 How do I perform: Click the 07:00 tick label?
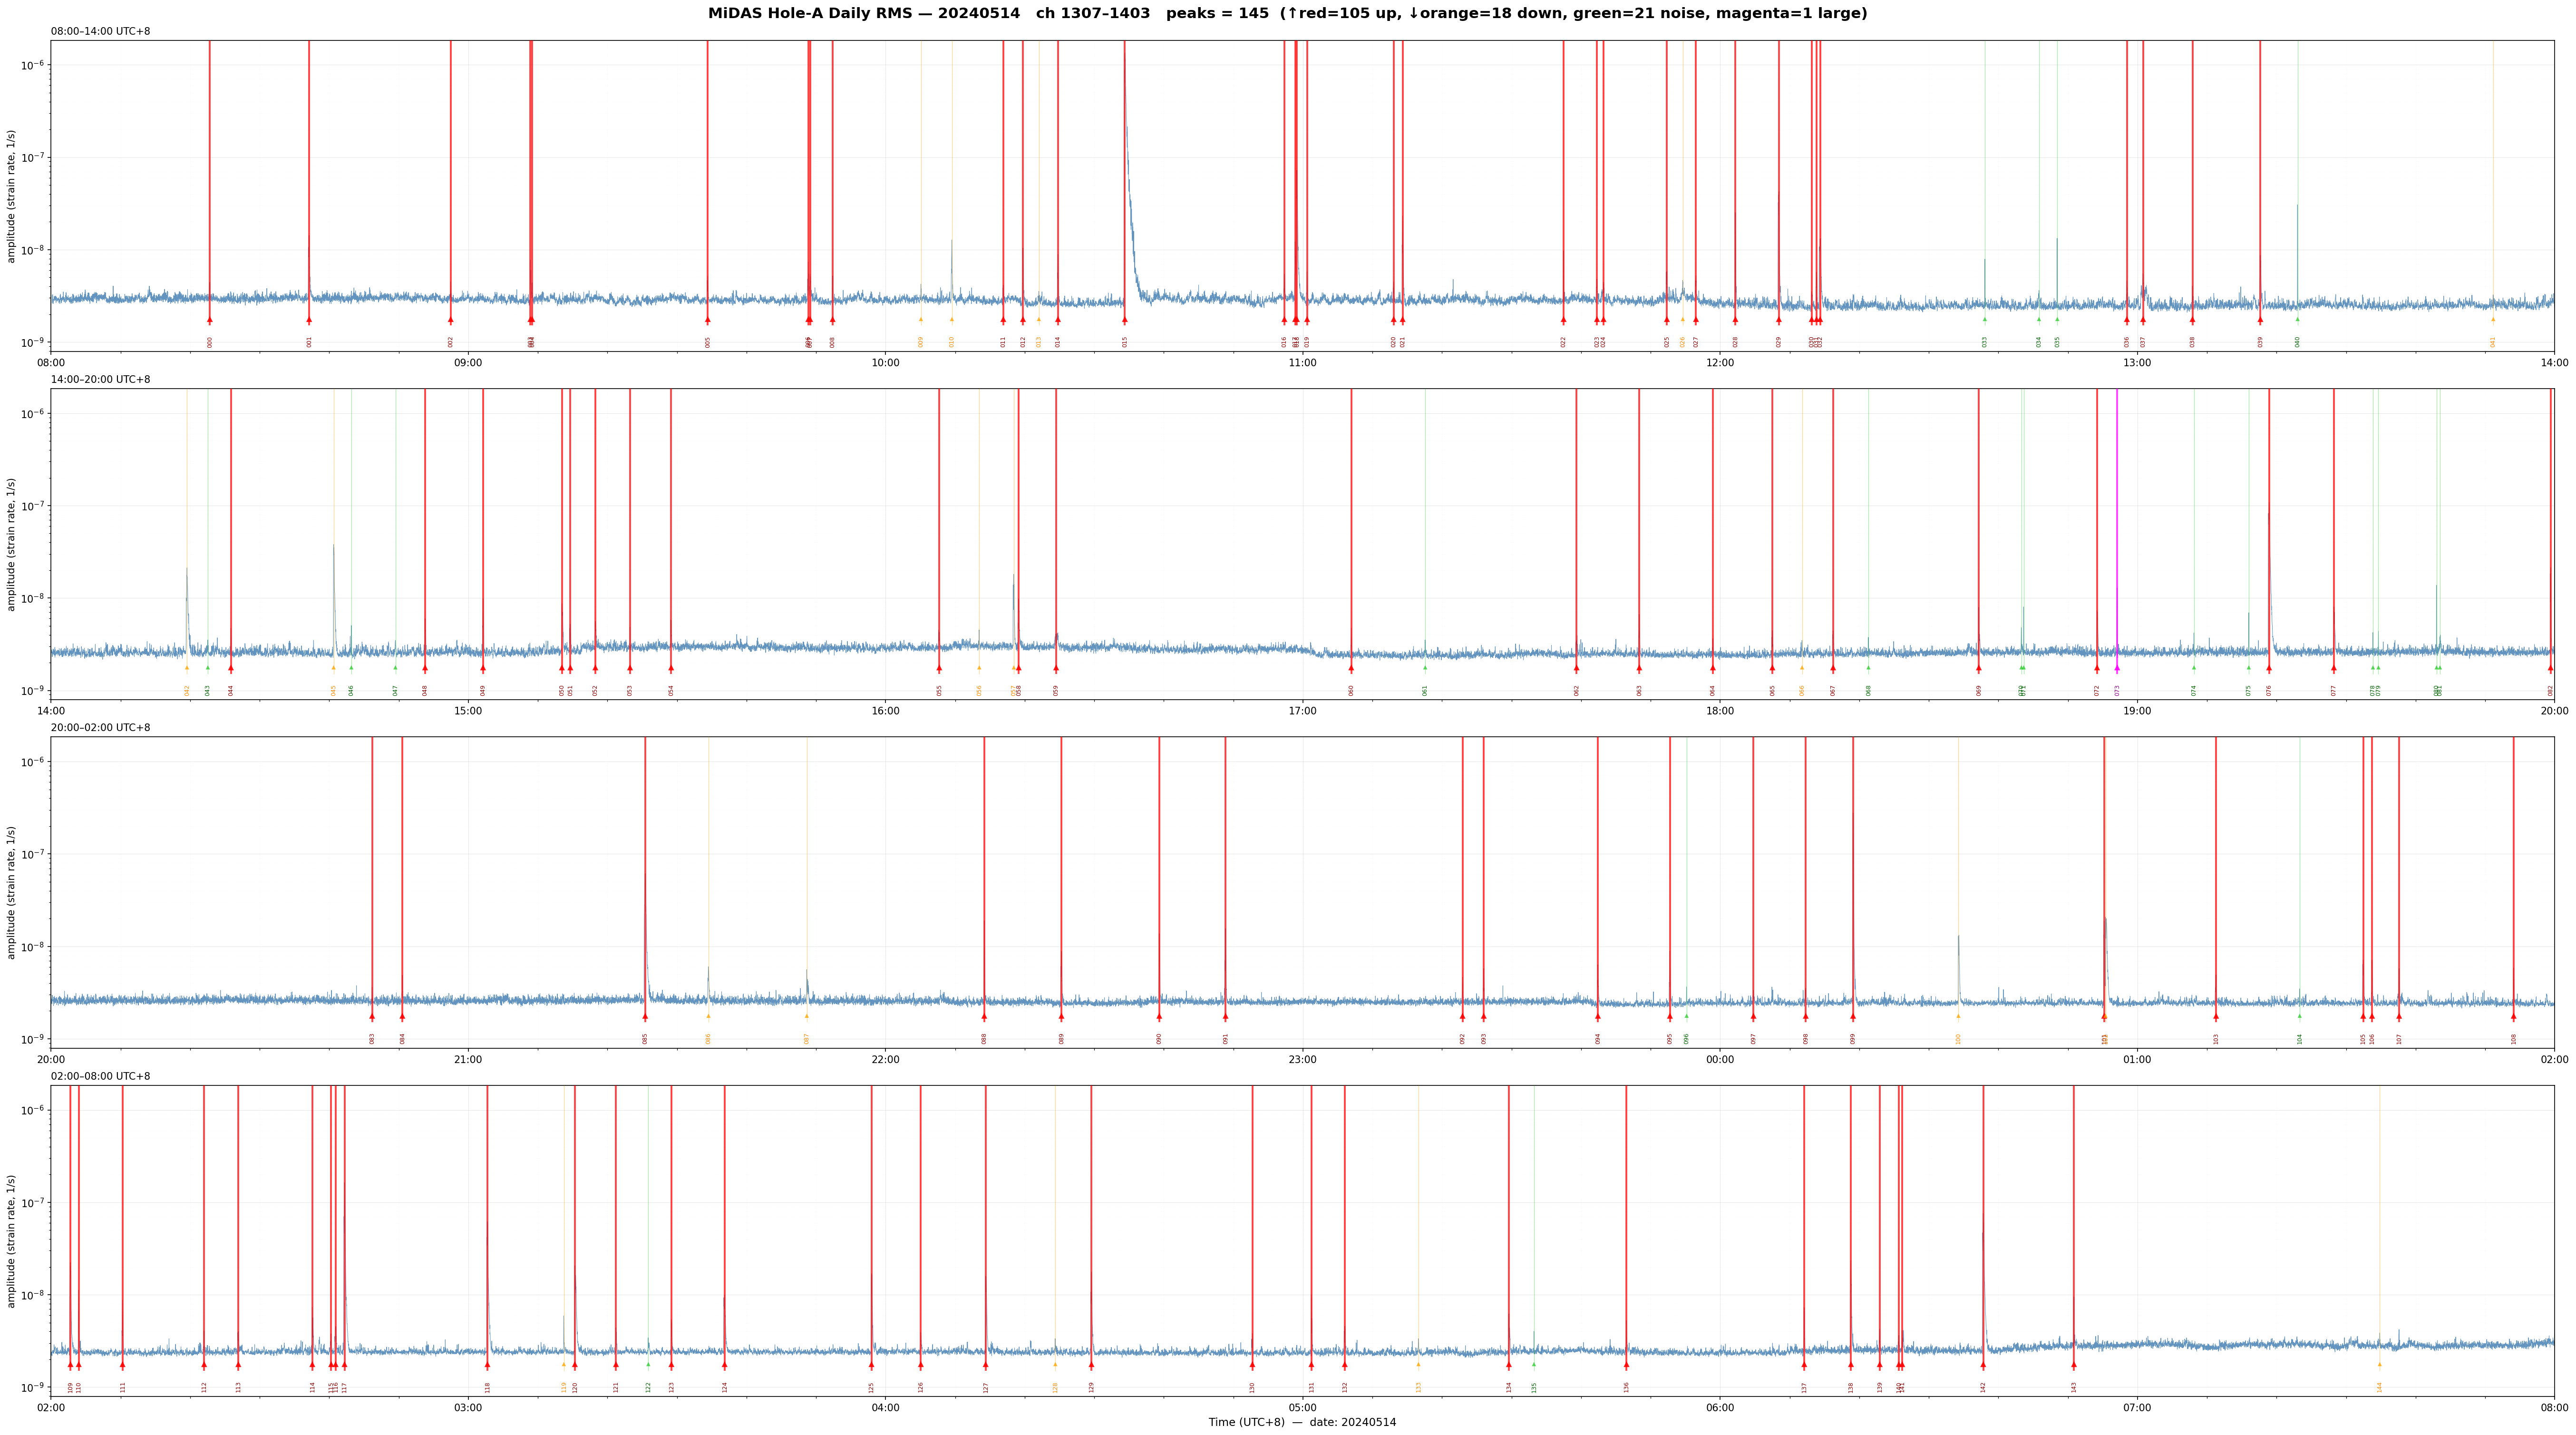[2137, 1407]
